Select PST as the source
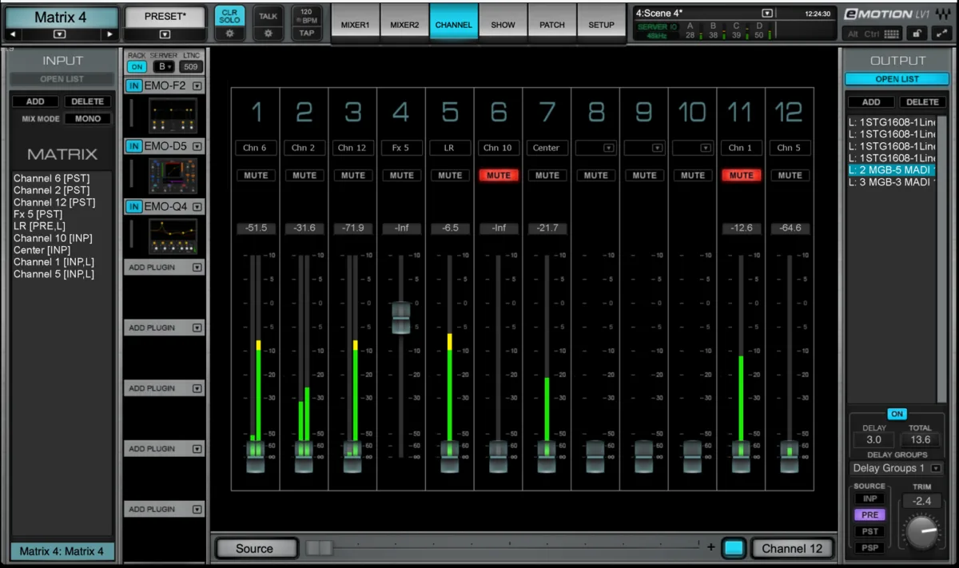Image resolution: width=959 pixels, height=568 pixels. [x=870, y=531]
